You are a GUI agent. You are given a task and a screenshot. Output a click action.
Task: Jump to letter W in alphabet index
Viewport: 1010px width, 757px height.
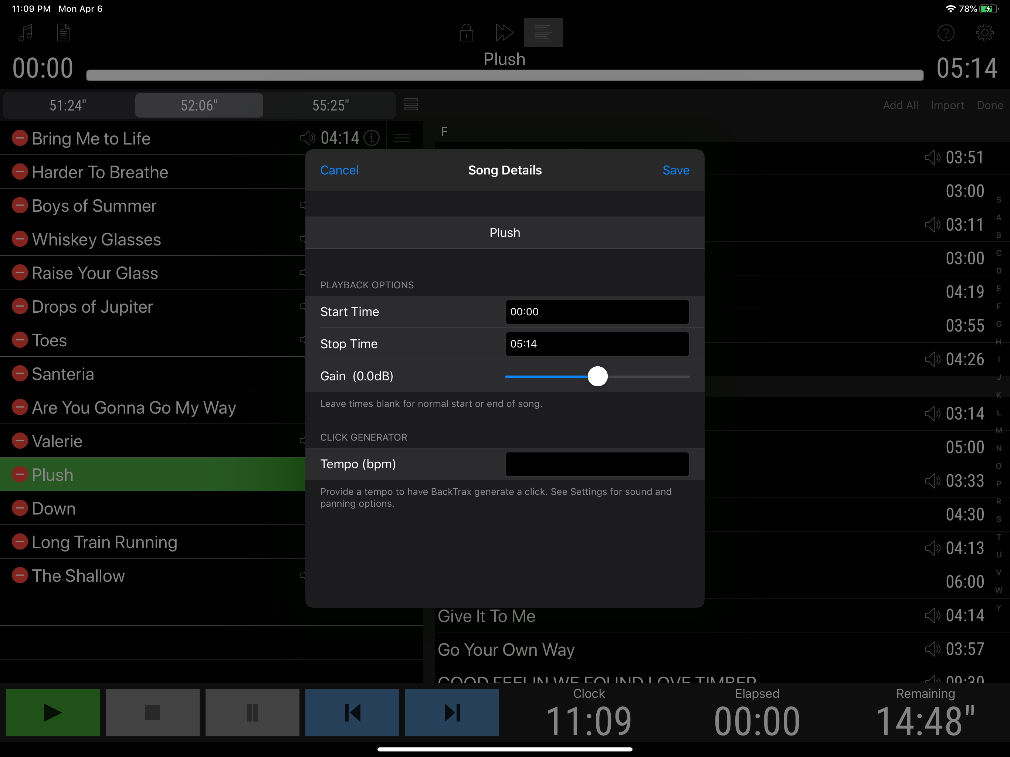999,590
